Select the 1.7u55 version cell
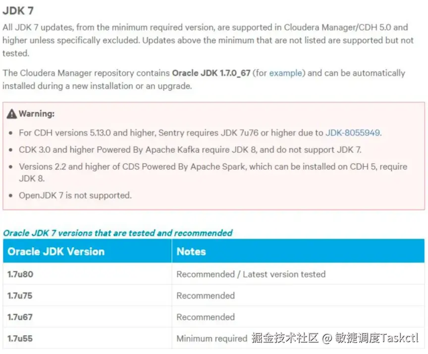Screen dimensions: 428x354 click(20, 339)
